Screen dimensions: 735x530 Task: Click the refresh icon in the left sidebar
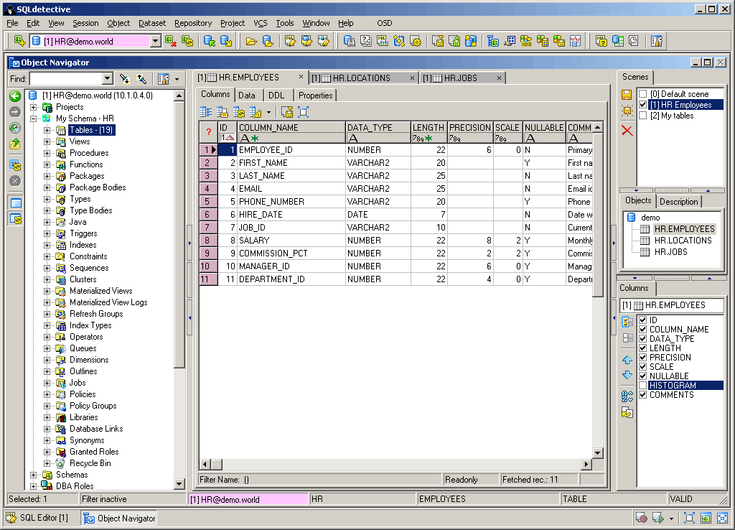click(14, 164)
